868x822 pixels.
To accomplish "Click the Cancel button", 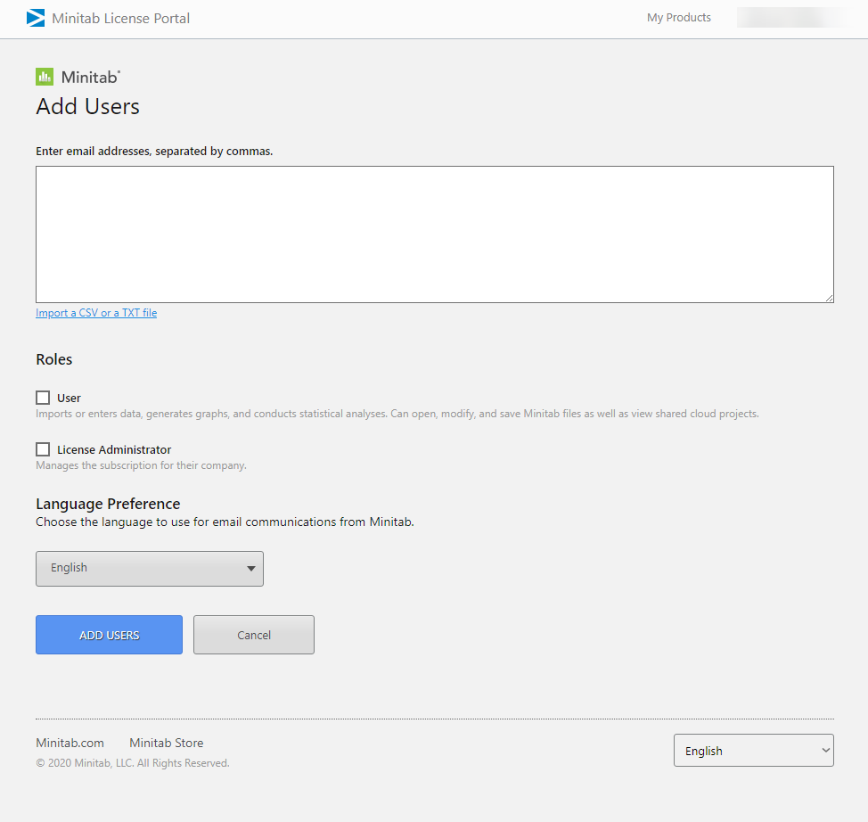I will [x=254, y=635].
